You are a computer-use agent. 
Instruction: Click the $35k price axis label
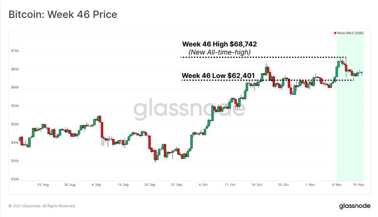tap(15, 179)
